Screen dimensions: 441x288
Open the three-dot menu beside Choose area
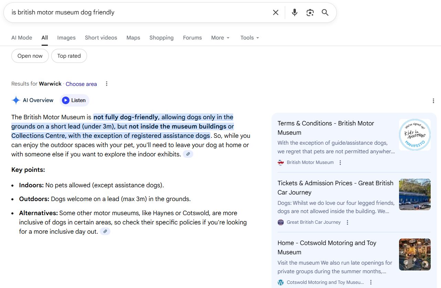point(107,84)
